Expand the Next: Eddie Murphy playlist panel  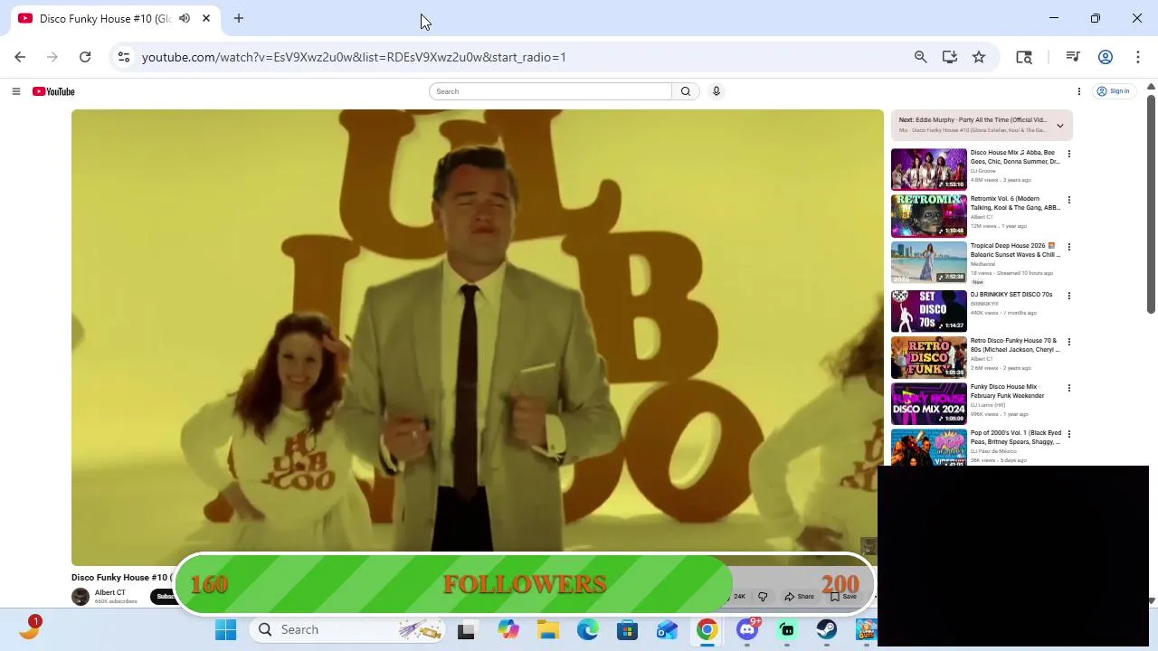click(x=1060, y=126)
